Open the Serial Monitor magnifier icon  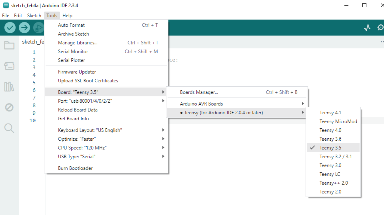(x=380, y=28)
